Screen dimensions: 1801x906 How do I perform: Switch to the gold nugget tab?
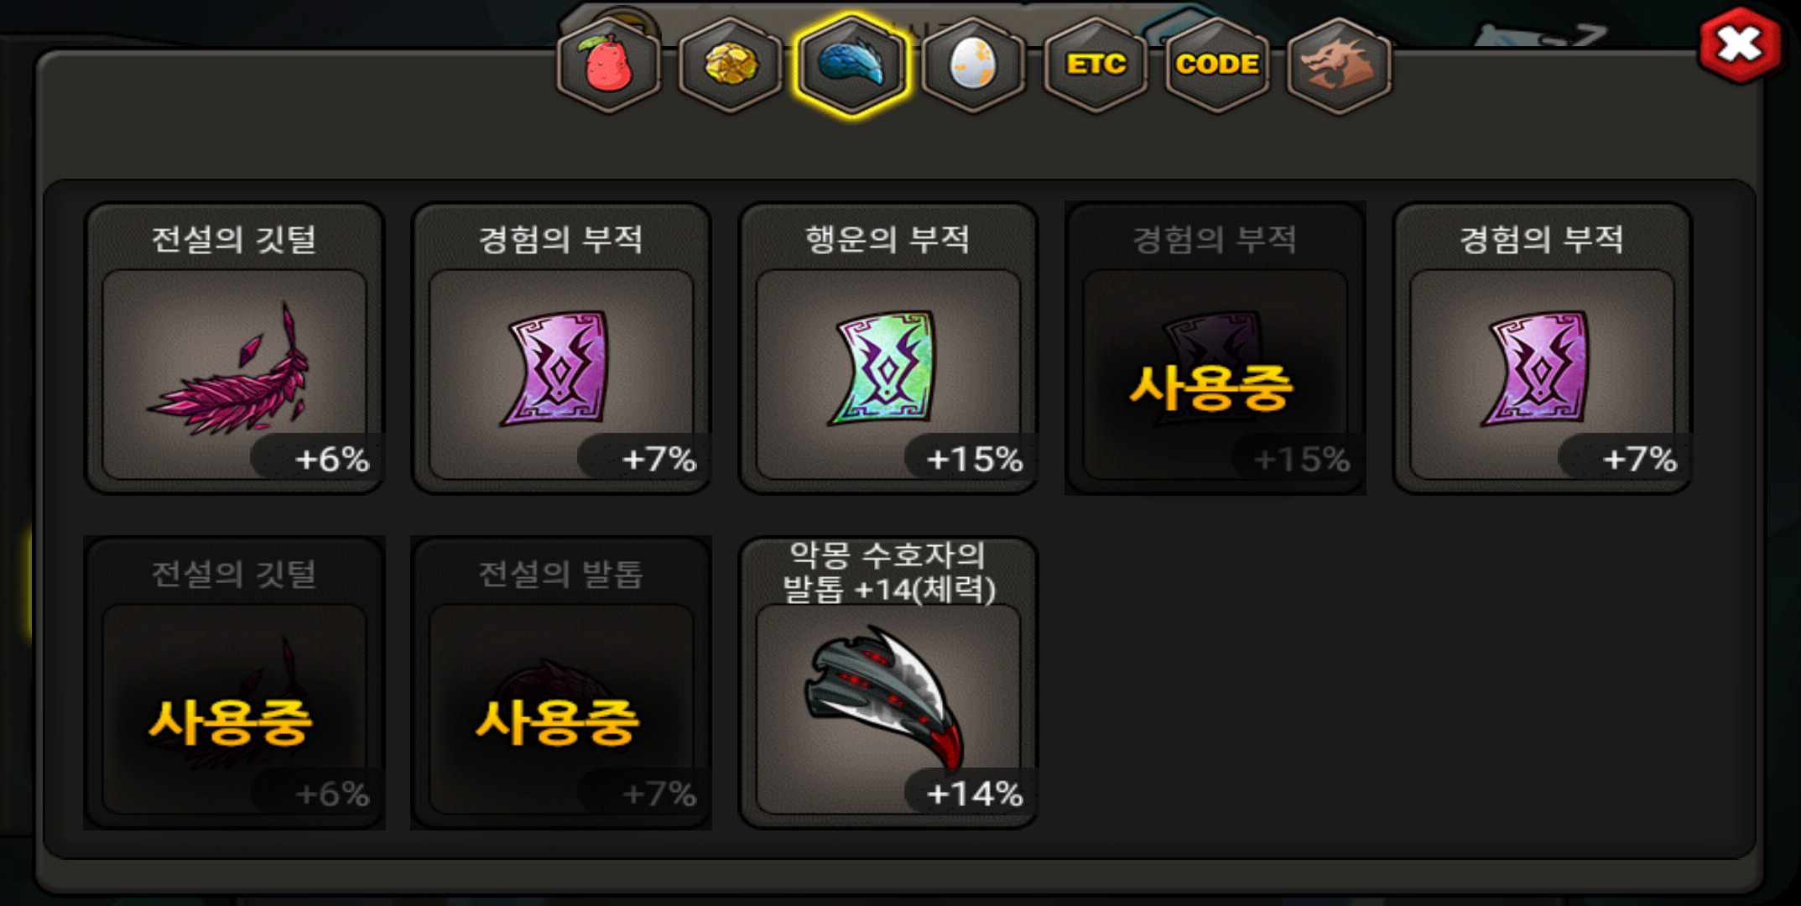tap(730, 65)
